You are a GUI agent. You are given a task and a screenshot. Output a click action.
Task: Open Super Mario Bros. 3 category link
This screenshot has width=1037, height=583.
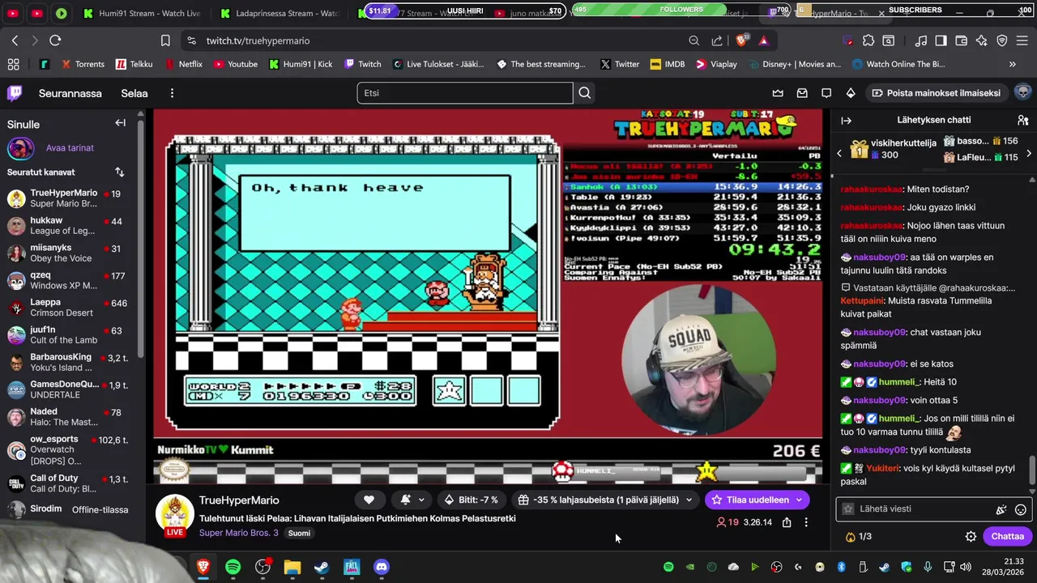239,533
